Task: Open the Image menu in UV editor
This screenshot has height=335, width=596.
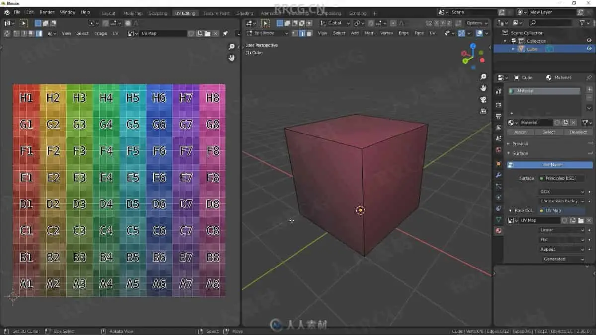Action: point(101,33)
